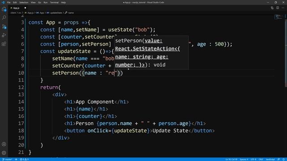The width and height of the screenshot is (287, 161).
Task: Open the Selection menu
Action: tap(24, 2)
